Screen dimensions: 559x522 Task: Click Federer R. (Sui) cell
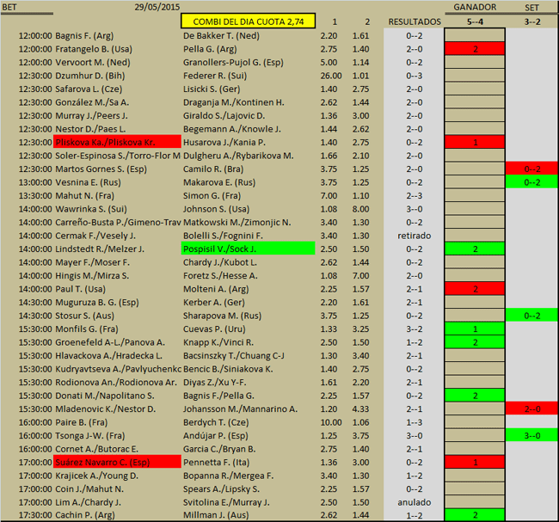pyautogui.click(x=215, y=76)
